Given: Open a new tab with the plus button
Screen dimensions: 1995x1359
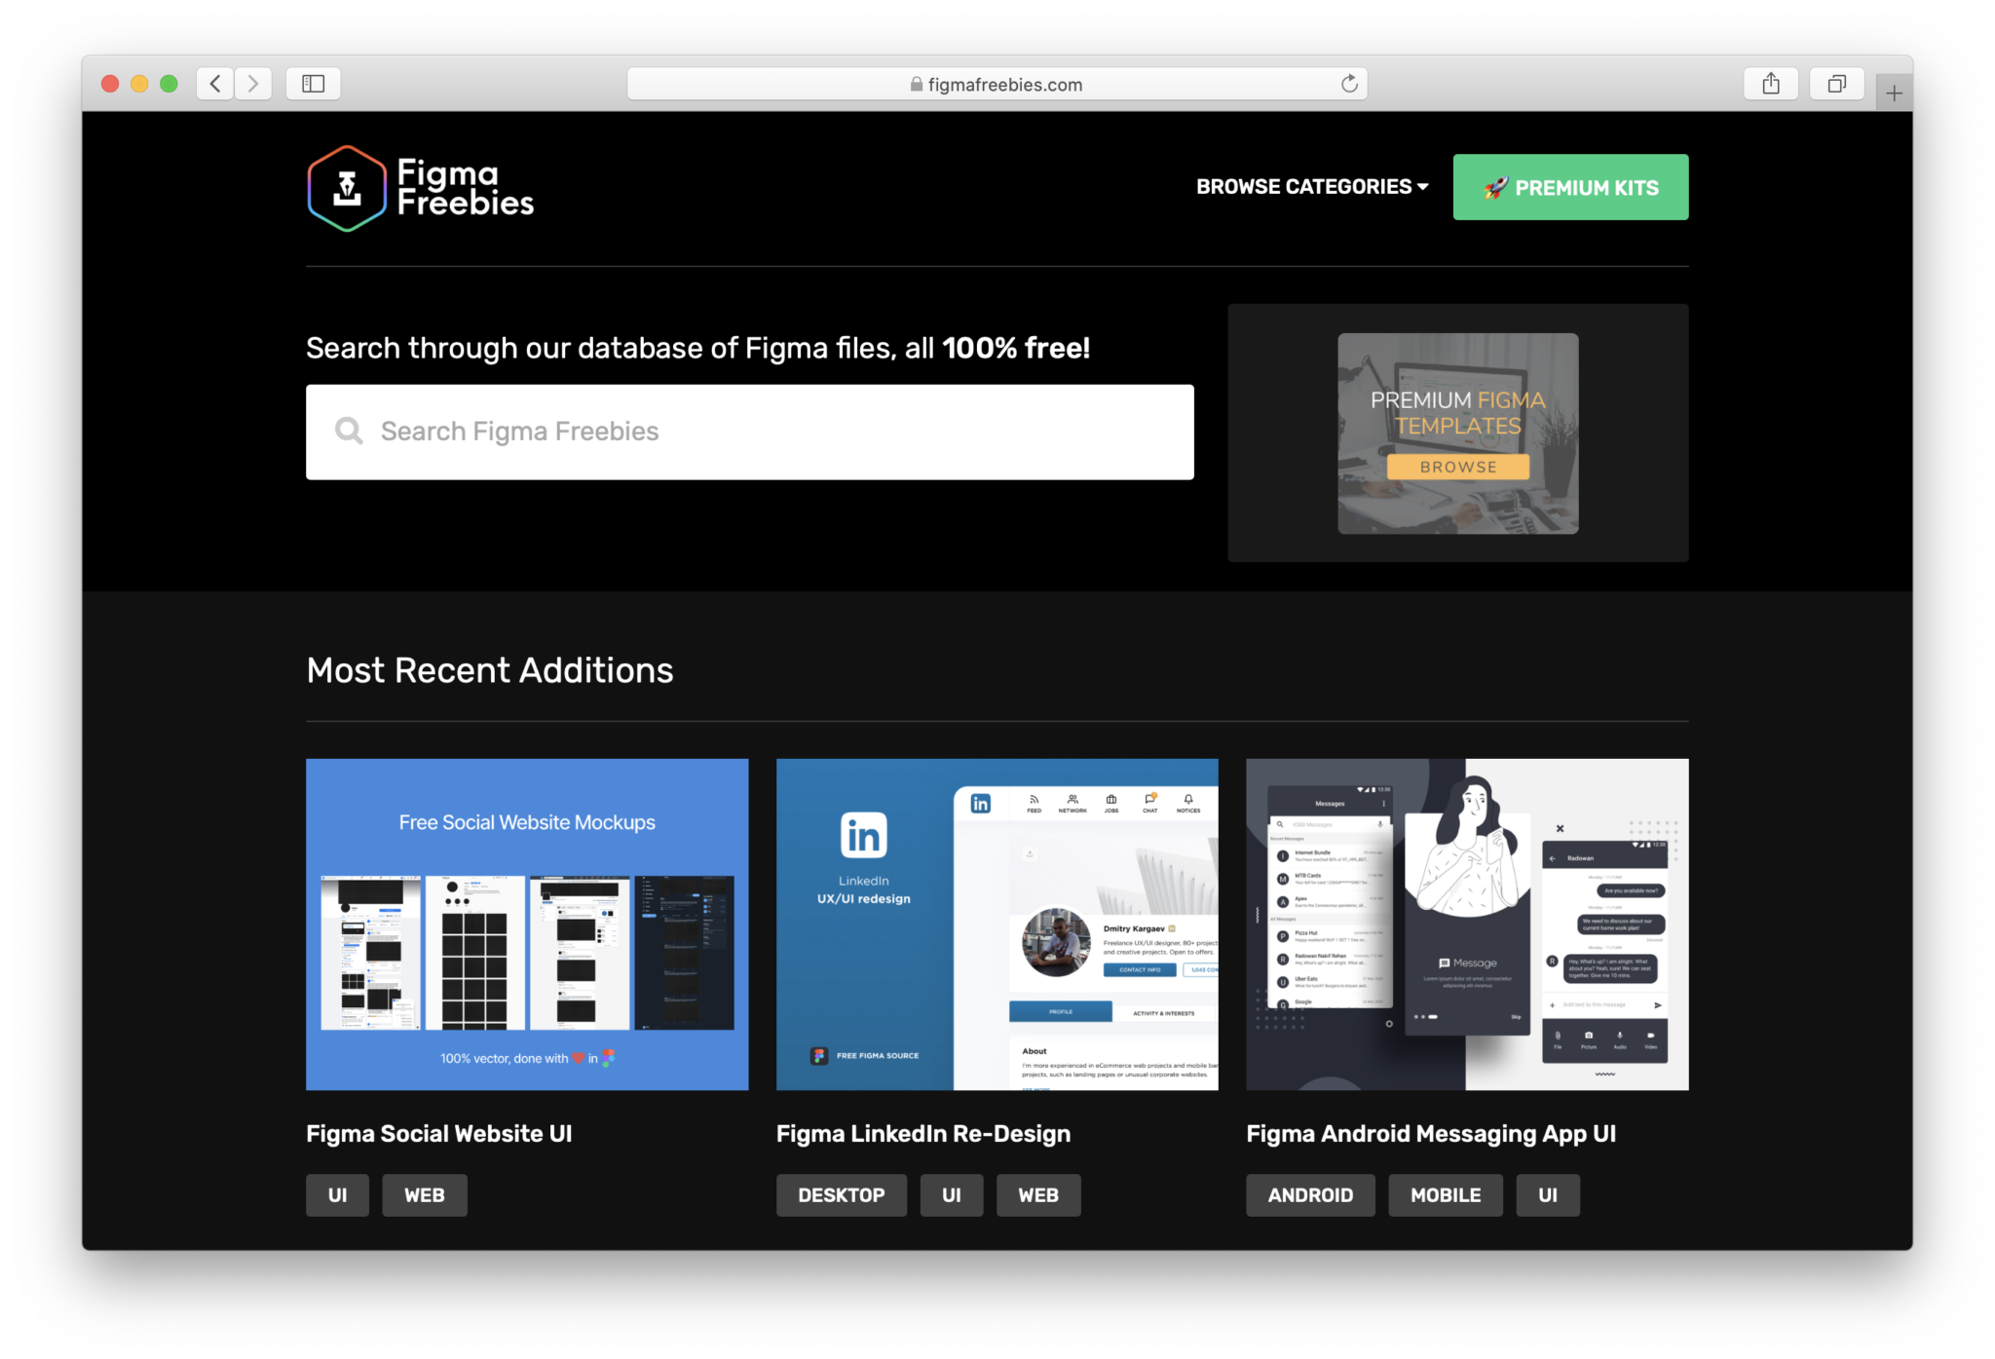Looking at the screenshot, I should pyautogui.click(x=1894, y=94).
